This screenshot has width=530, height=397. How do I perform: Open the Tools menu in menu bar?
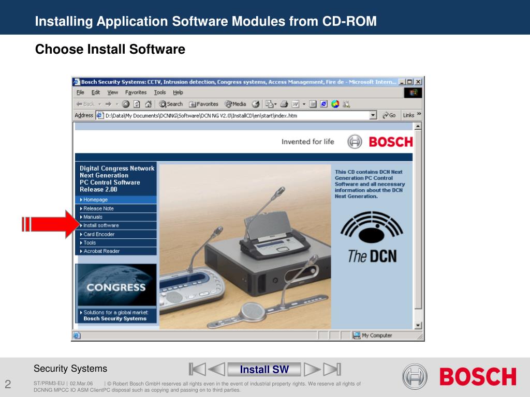pos(160,92)
